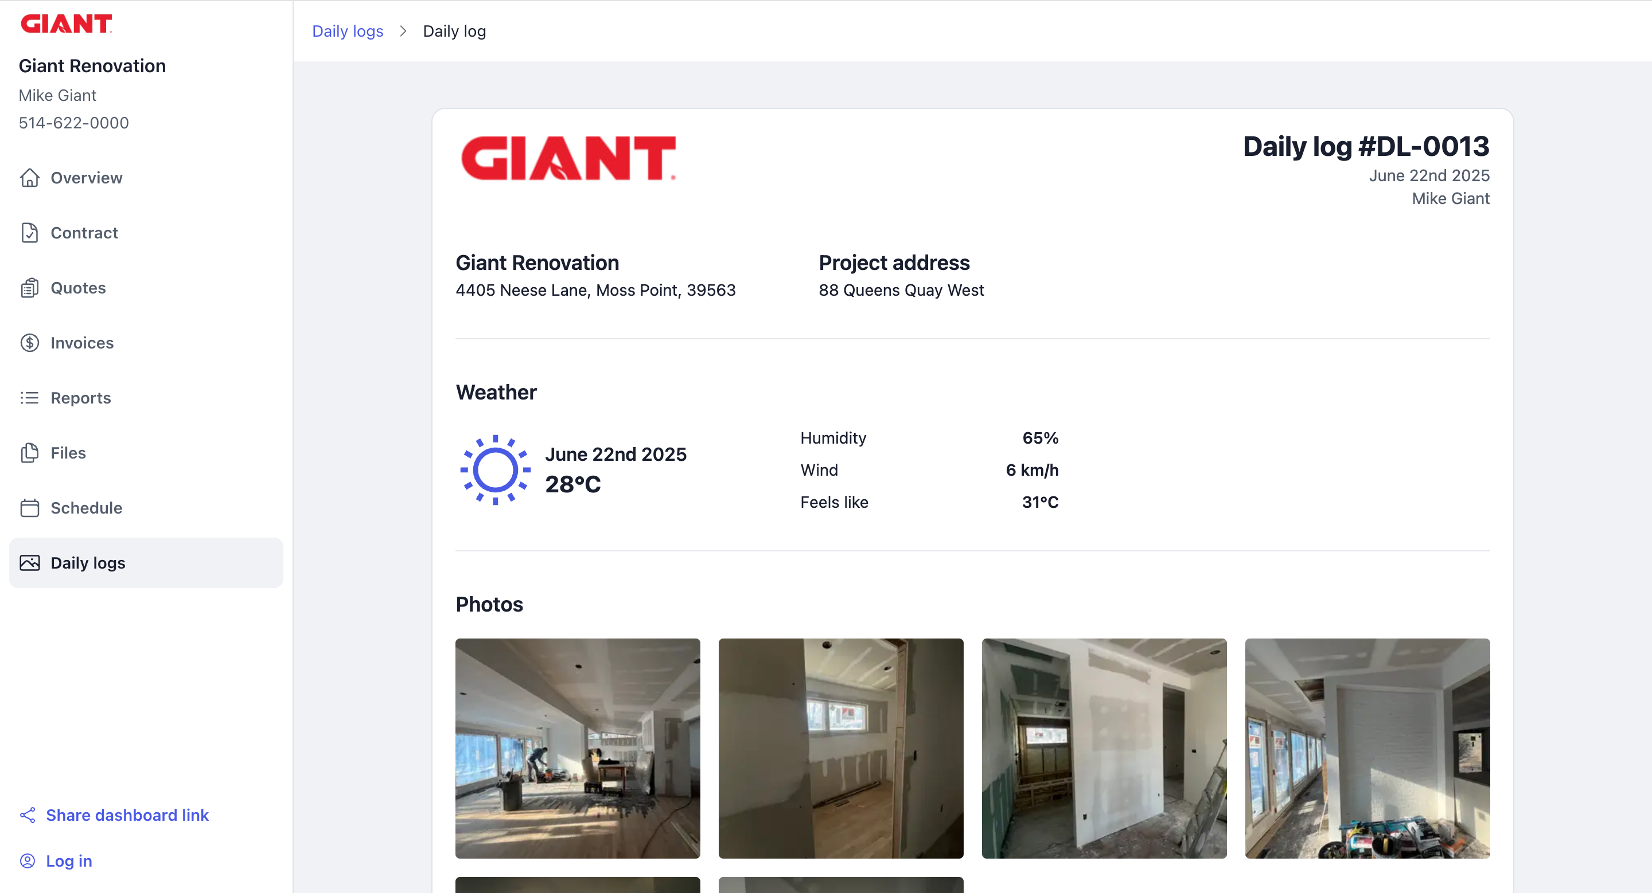Click Mike Giant in the sidebar
This screenshot has width=1652, height=893.
[x=57, y=96]
